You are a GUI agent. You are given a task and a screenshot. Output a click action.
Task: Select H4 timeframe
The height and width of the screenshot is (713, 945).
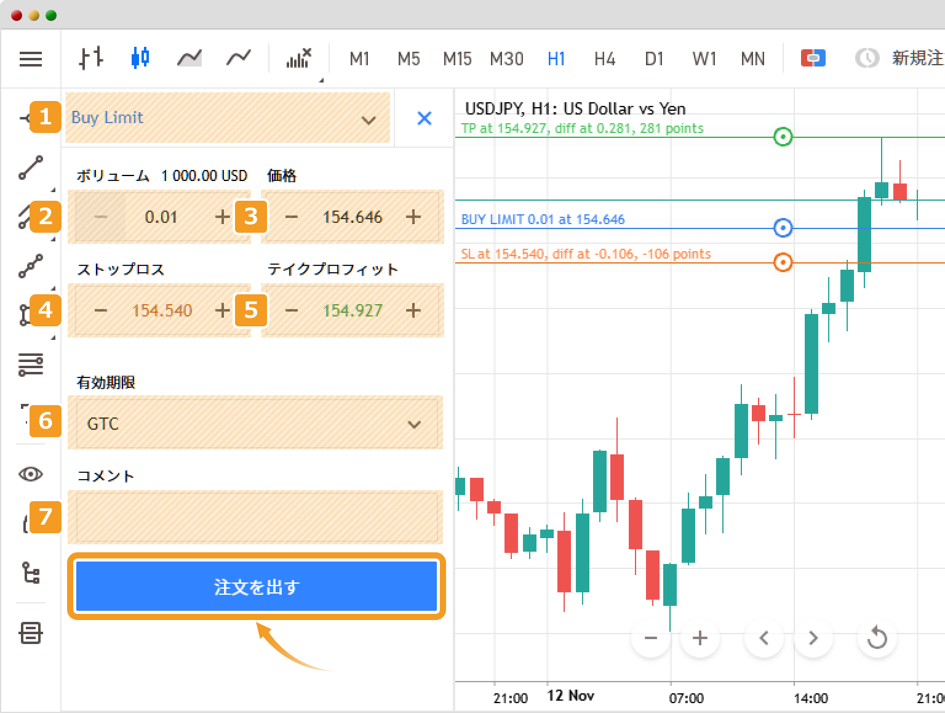605,59
